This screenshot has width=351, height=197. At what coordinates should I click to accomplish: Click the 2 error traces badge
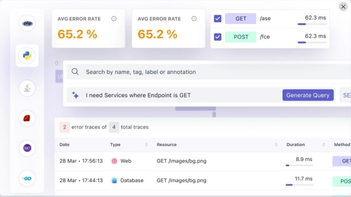[x=64, y=127]
